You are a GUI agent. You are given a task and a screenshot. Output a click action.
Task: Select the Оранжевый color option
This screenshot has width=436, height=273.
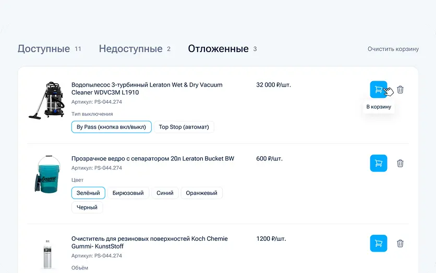(x=202, y=193)
